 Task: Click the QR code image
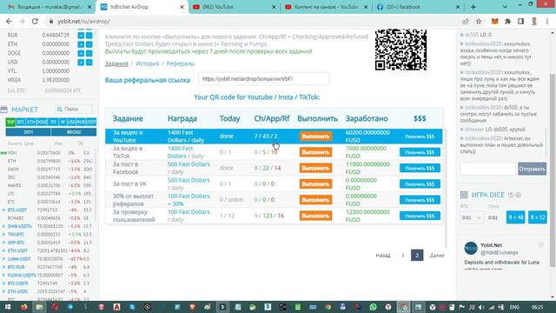pos(401,50)
